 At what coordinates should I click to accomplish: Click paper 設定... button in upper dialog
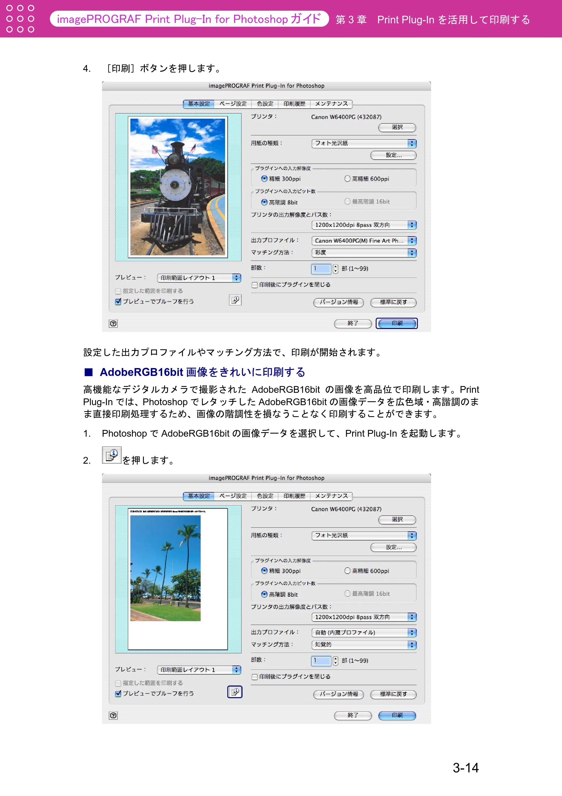tap(393, 155)
